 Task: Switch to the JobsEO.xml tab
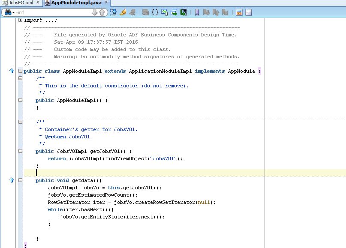coord(19,3)
